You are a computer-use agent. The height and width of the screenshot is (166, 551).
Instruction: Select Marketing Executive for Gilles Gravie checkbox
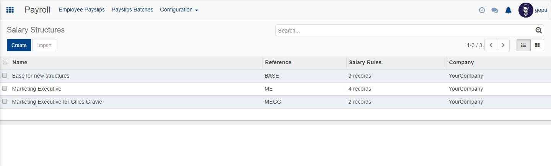tap(5, 101)
